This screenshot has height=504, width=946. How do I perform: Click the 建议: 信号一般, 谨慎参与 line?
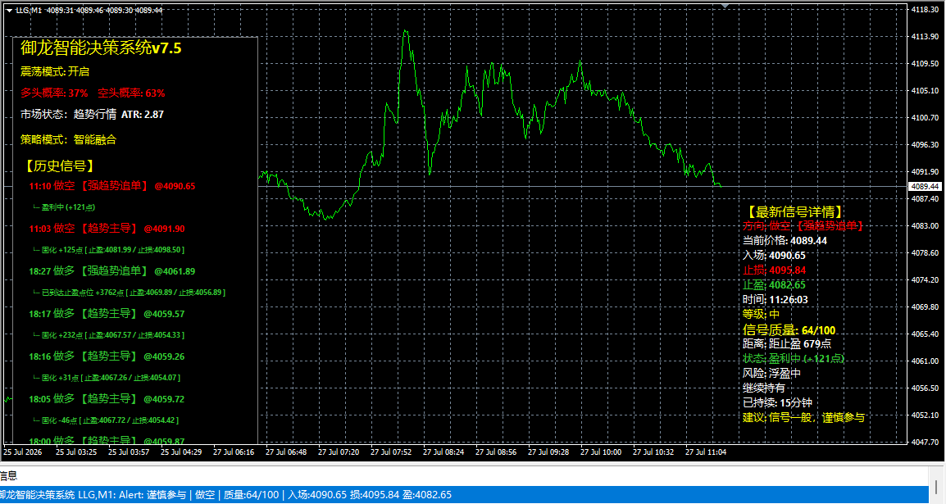(803, 418)
